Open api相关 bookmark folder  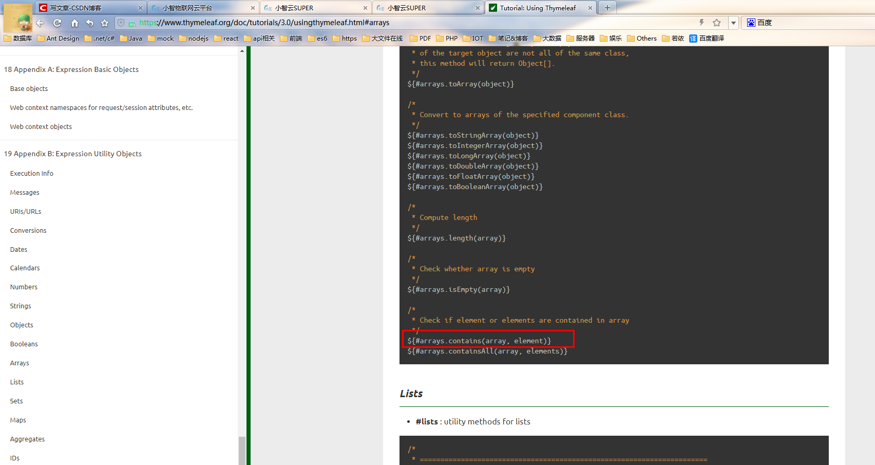(x=259, y=38)
